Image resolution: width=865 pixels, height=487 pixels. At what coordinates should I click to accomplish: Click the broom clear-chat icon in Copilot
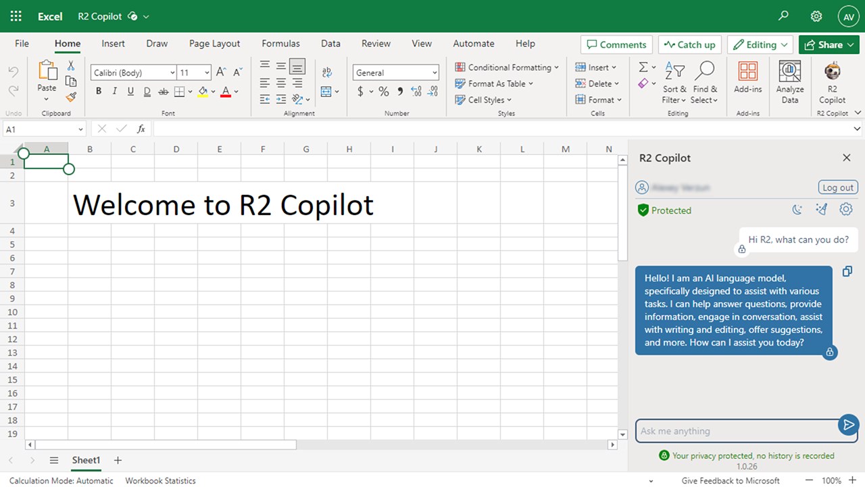[822, 210]
